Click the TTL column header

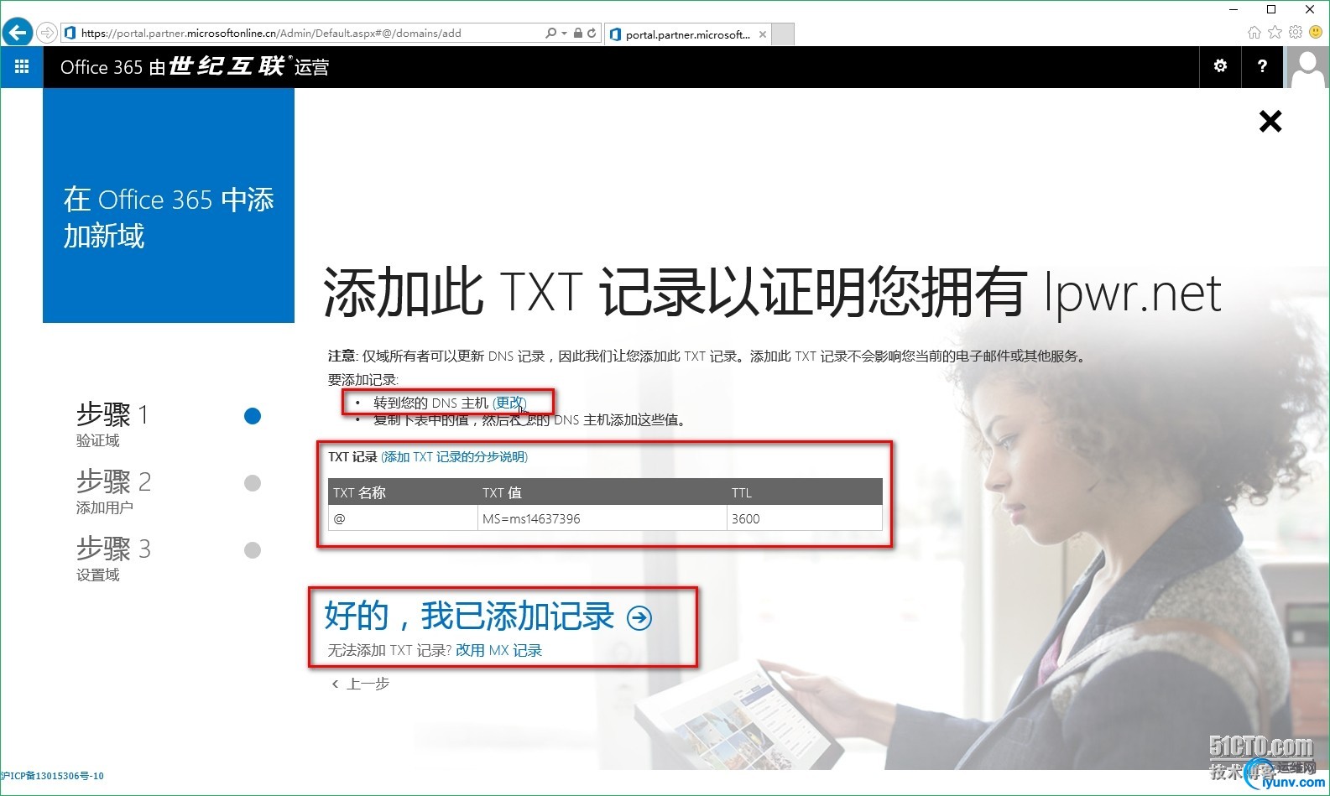805,492
